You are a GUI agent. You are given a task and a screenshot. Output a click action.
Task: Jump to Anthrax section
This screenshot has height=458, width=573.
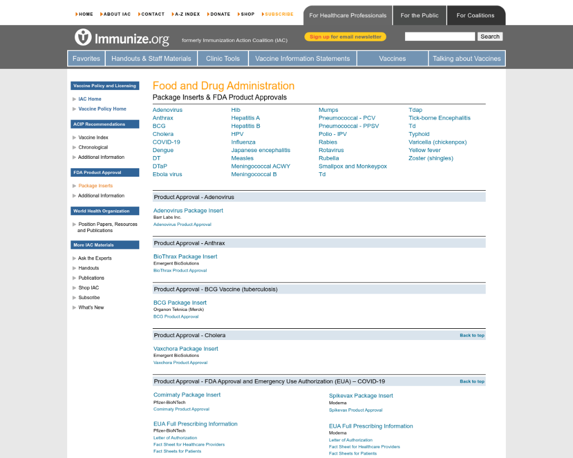point(163,118)
